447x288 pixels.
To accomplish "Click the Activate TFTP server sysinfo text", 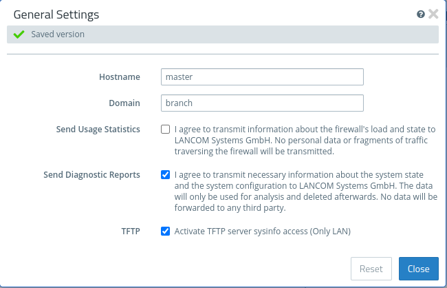I will pos(263,232).
